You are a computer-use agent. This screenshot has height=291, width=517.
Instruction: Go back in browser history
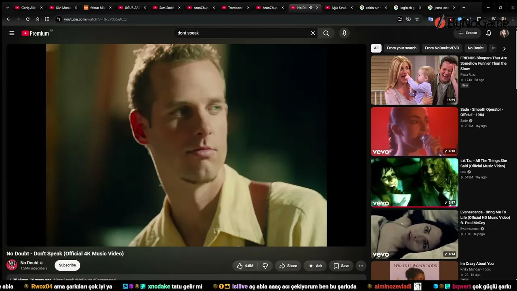(x=8, y=19)
